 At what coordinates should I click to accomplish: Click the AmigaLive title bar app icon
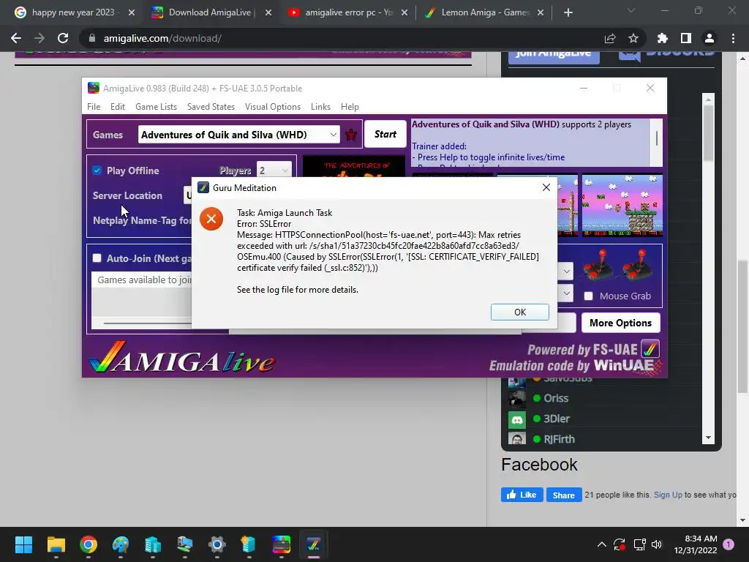tap(94, 88)
